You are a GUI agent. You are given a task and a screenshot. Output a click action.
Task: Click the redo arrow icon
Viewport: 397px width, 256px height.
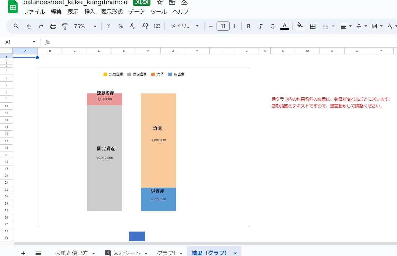pyautogui.click(x=41, y=26)
